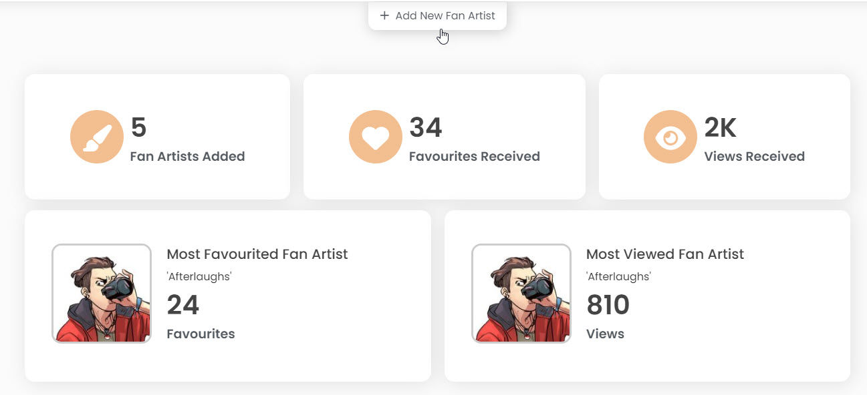Image resolution: width=867 pixels, height=395 pixels.
Task: Click the eye icon for Views Received
Action: click(x=670, y=137)
